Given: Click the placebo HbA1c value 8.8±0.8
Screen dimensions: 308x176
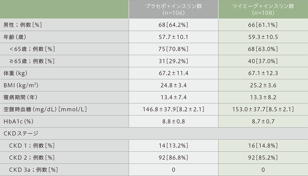Looking at the screenshot, I should pos(174,121).
